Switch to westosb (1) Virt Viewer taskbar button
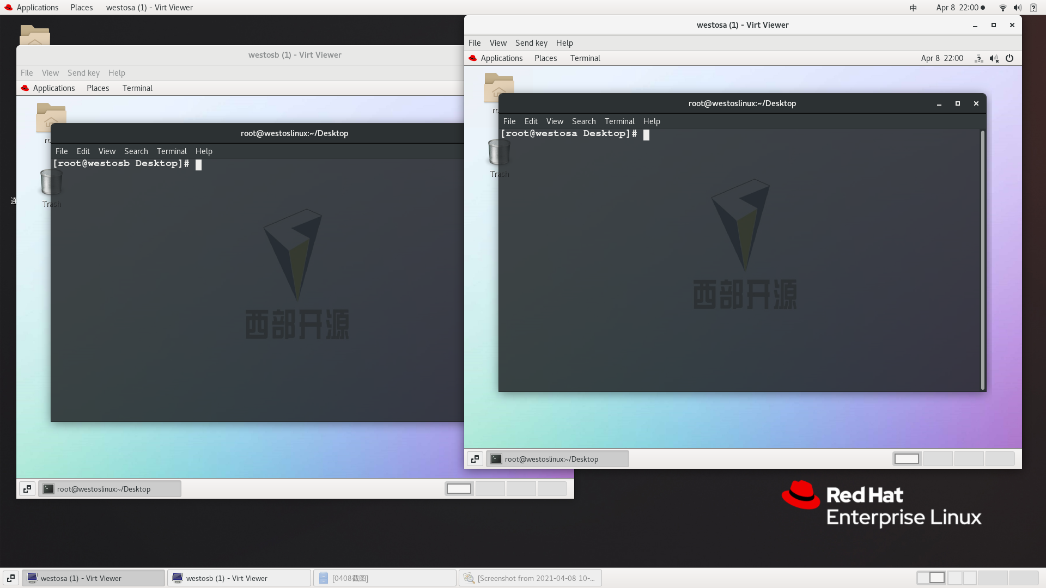 click(239, 578)
